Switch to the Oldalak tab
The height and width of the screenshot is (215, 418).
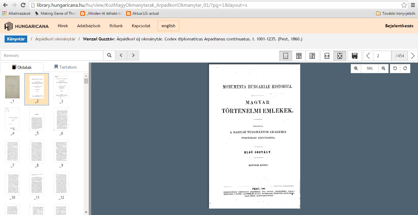(22, 67)
